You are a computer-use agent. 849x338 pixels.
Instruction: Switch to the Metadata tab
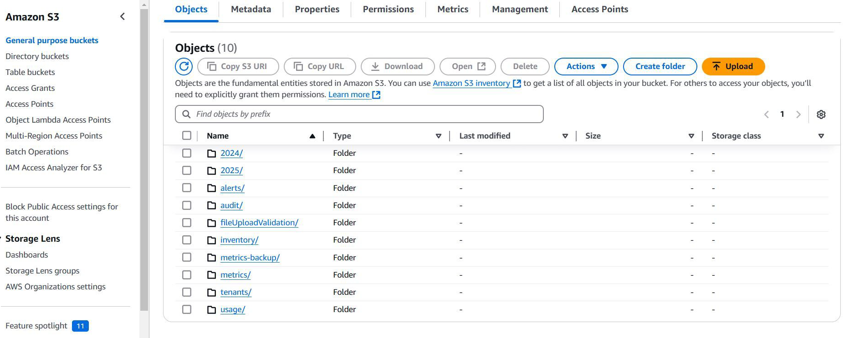[251, 10]
